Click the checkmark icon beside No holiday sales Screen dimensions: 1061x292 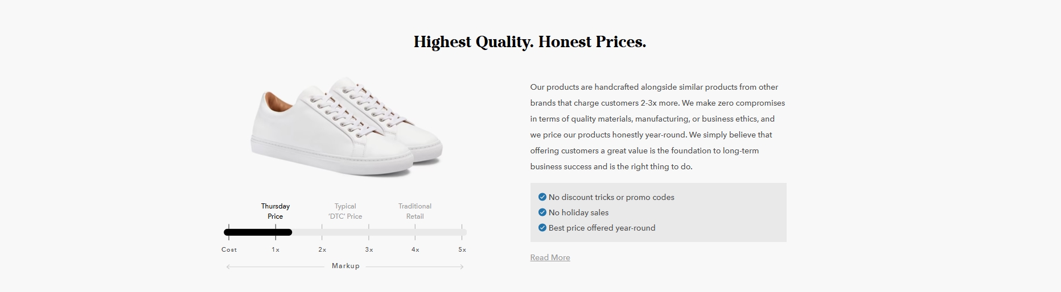542,212
